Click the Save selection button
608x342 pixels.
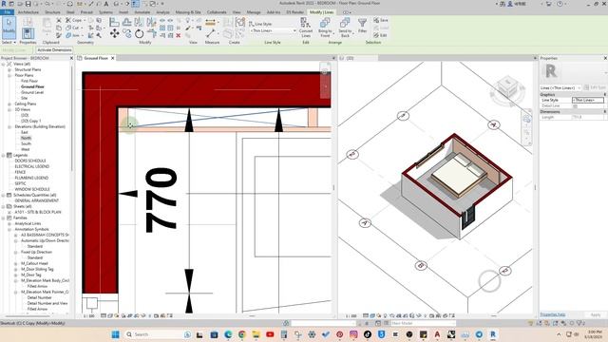[380, 20]
